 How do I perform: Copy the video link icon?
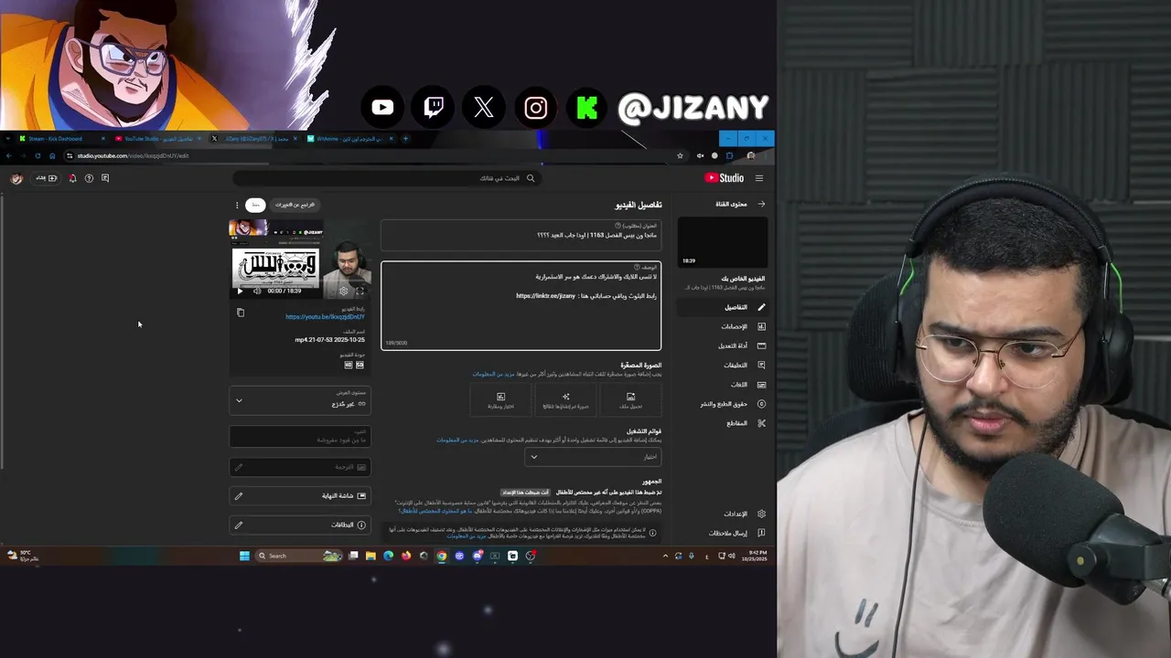coord(241,313)
